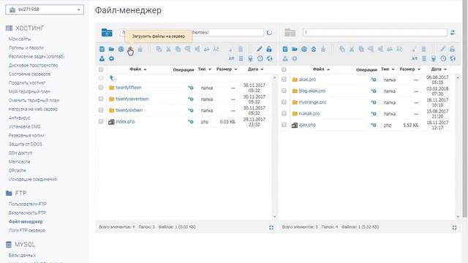Sort root panel by Тип column
Viewport: 468px width, 263px height.
pos(388,69)
